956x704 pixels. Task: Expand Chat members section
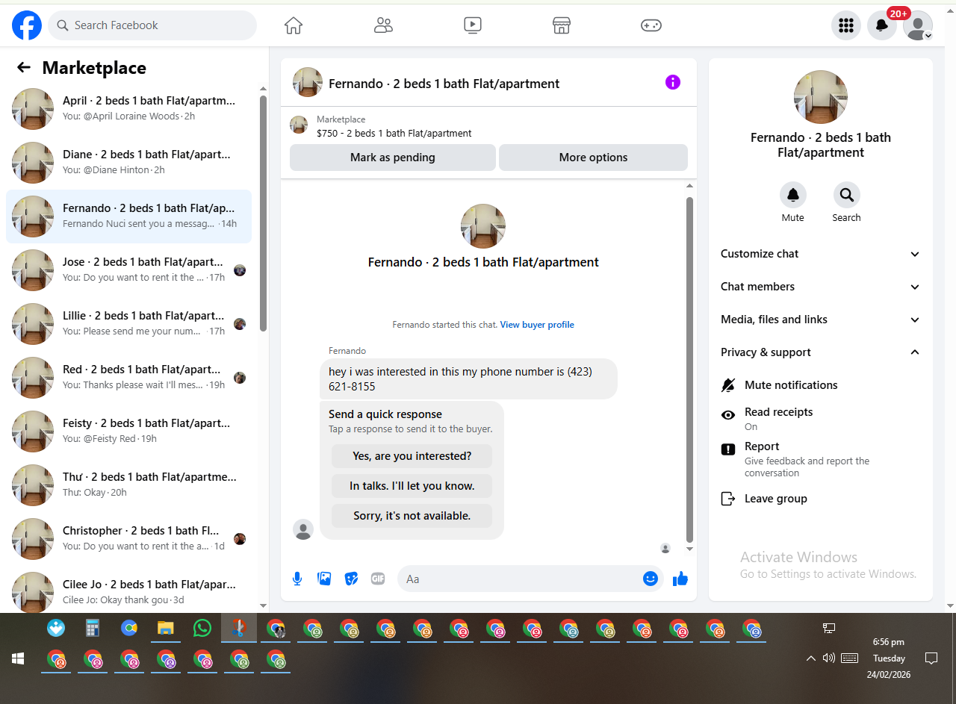tap(820, 287)
